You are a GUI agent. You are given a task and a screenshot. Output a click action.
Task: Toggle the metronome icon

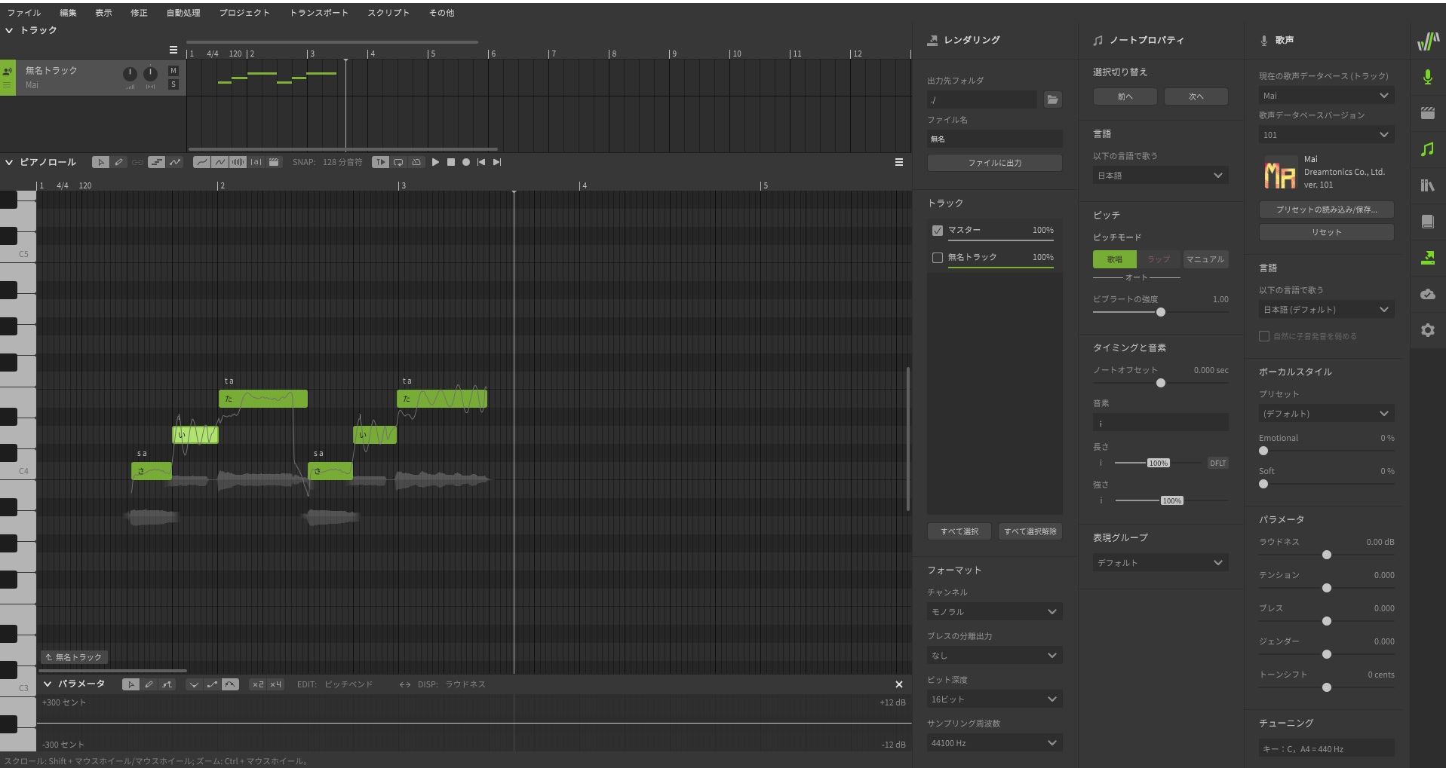tap(416, 162)
